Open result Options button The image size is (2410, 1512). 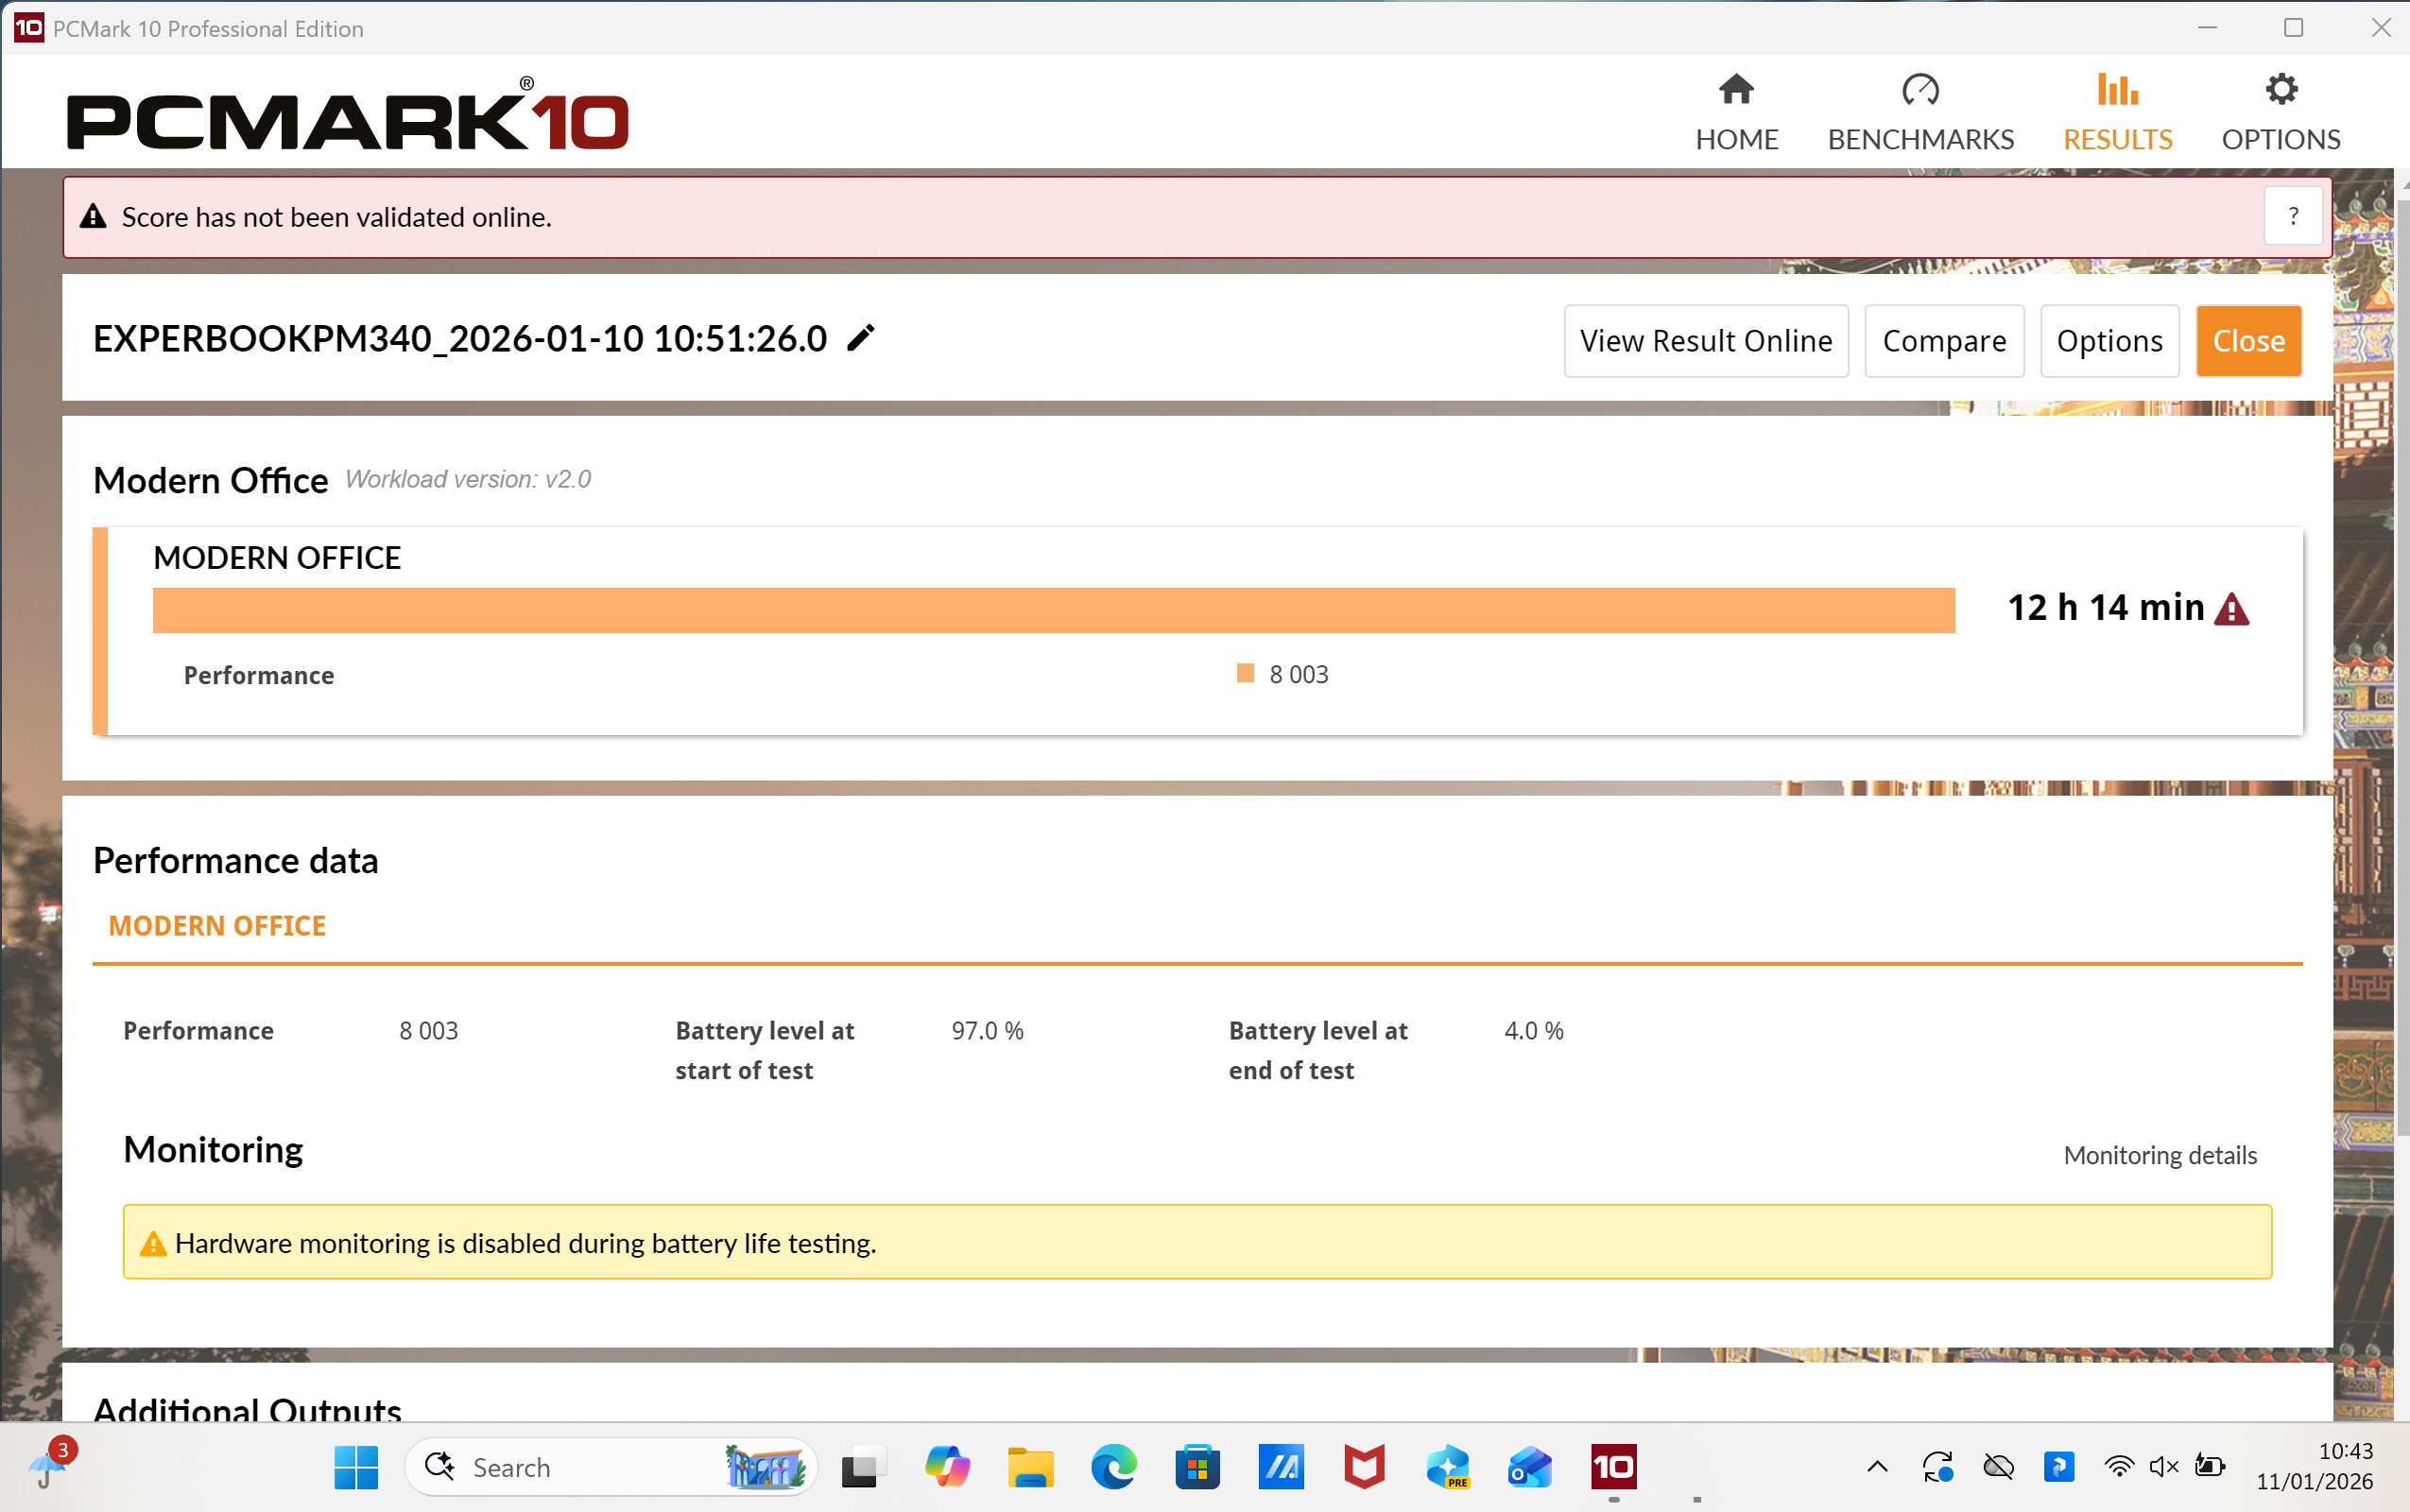(2109, 341)
